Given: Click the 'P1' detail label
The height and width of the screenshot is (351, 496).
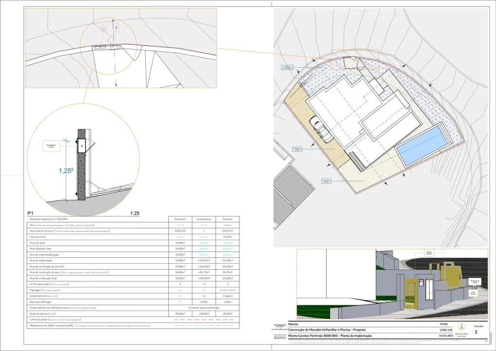Looking at the screenshot, I should [x=30, y=213].
